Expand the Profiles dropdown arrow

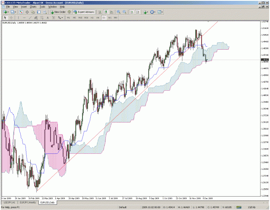15,12
